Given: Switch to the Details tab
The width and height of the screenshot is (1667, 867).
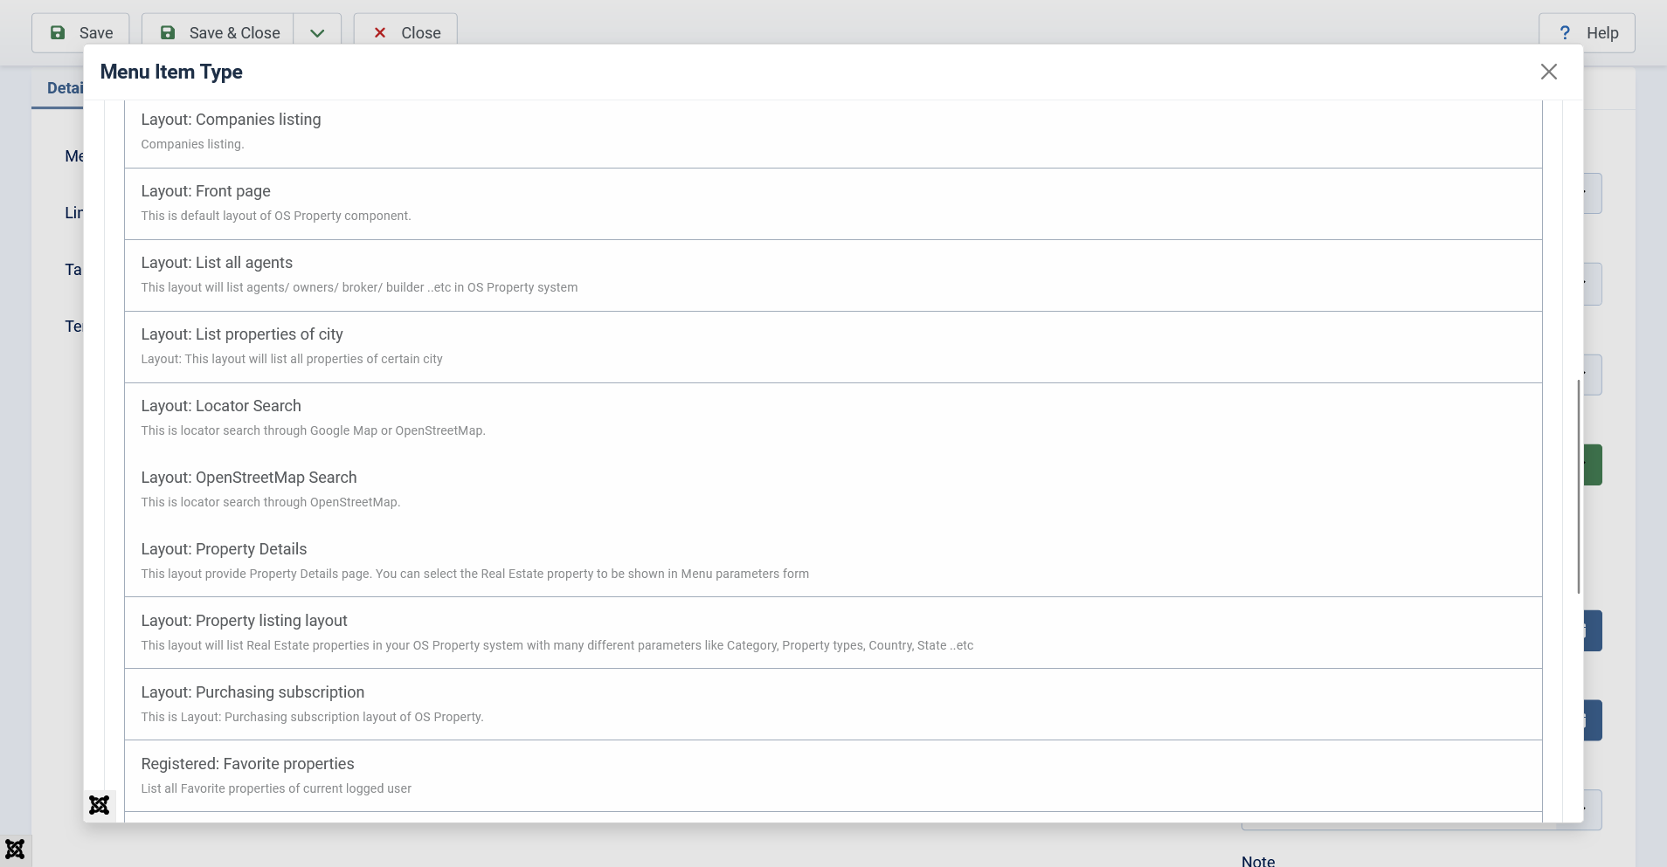Looking at the screenshot, I should click(61, 88).
